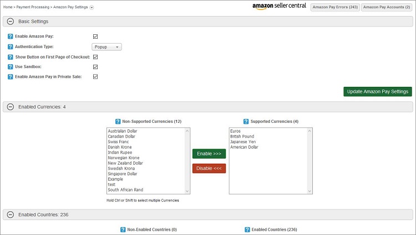Click Update Amazon Pay Settings button

coord(378,92)
